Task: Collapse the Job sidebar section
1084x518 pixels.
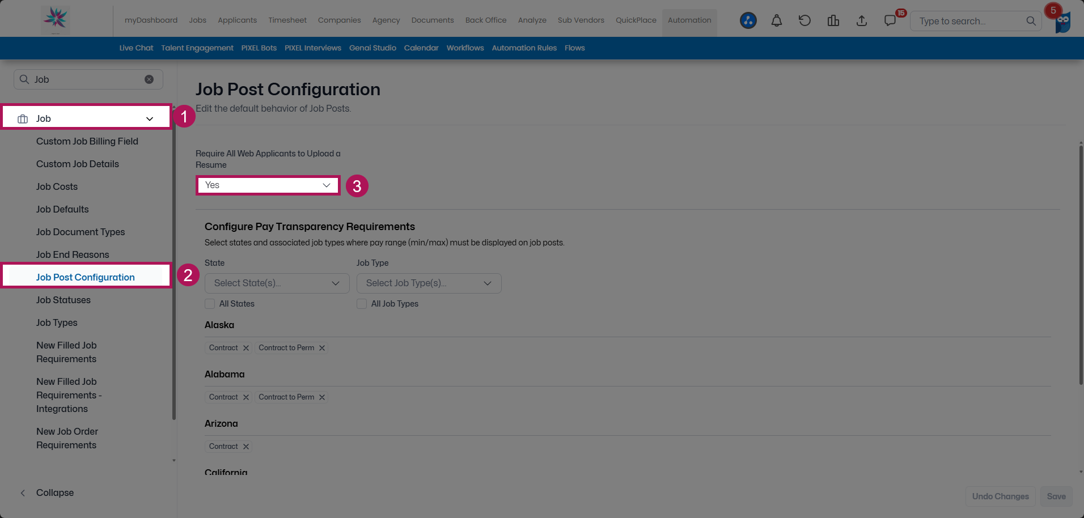Action: click(x=150, y=118)
